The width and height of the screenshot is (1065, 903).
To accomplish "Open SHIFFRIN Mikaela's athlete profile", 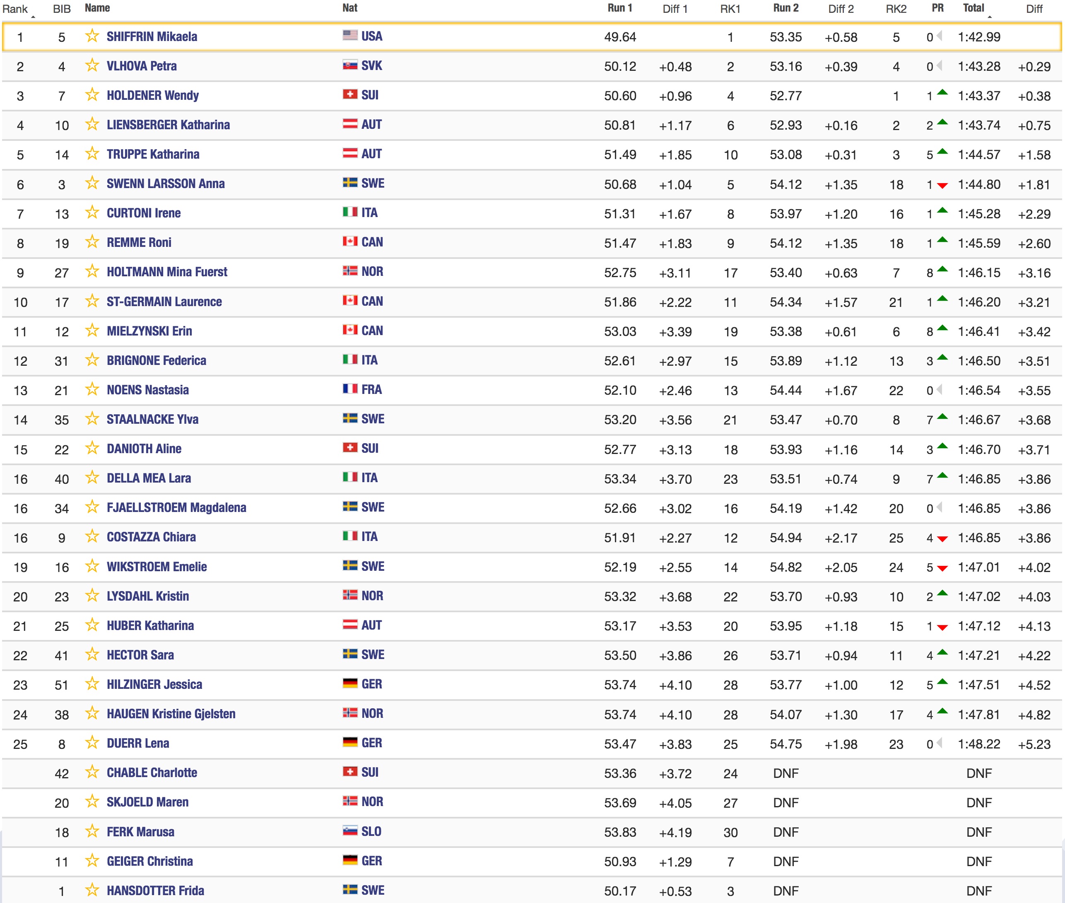I will [x=152, y=36].
